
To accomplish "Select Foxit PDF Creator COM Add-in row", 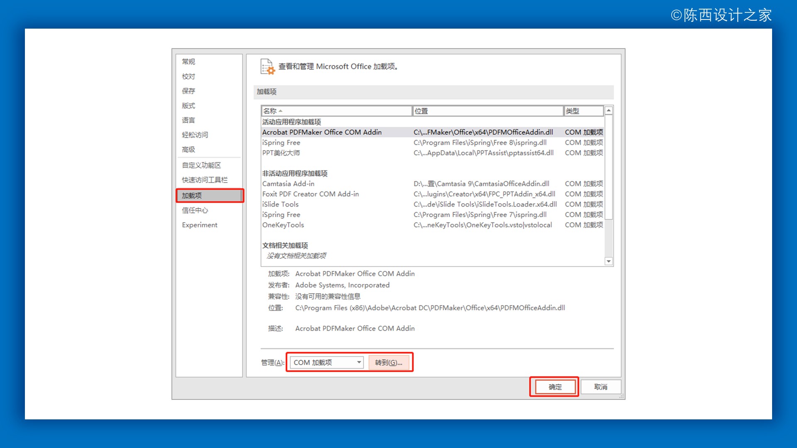I will 433,194.
